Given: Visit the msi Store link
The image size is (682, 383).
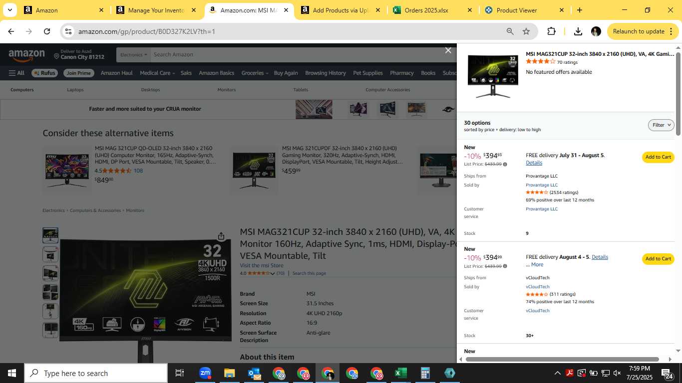Looking at the screenshot, I should 262,265.
